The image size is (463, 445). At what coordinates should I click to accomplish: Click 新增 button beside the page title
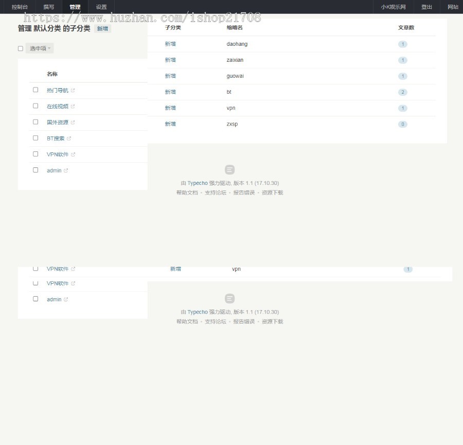click(102, 29)
